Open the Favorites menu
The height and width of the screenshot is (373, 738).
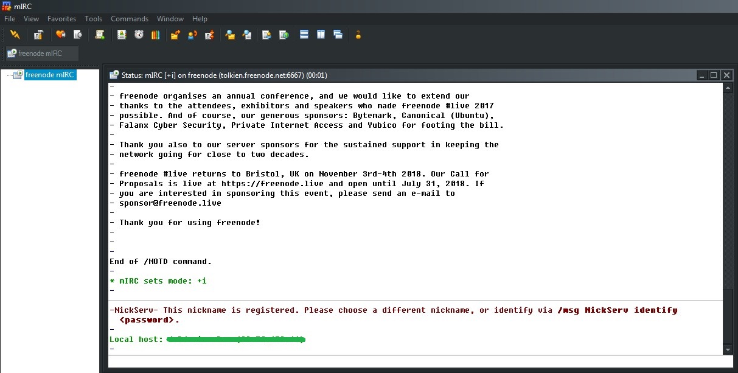[61, 19]
